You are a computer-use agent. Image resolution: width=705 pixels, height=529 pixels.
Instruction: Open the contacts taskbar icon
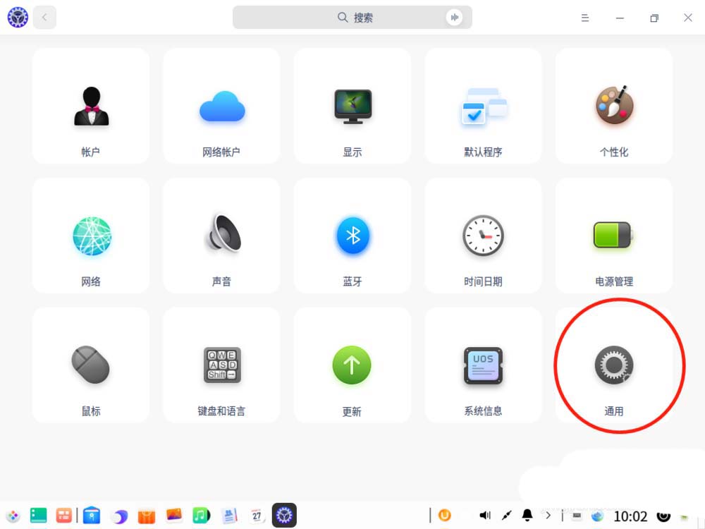[229, 516]
